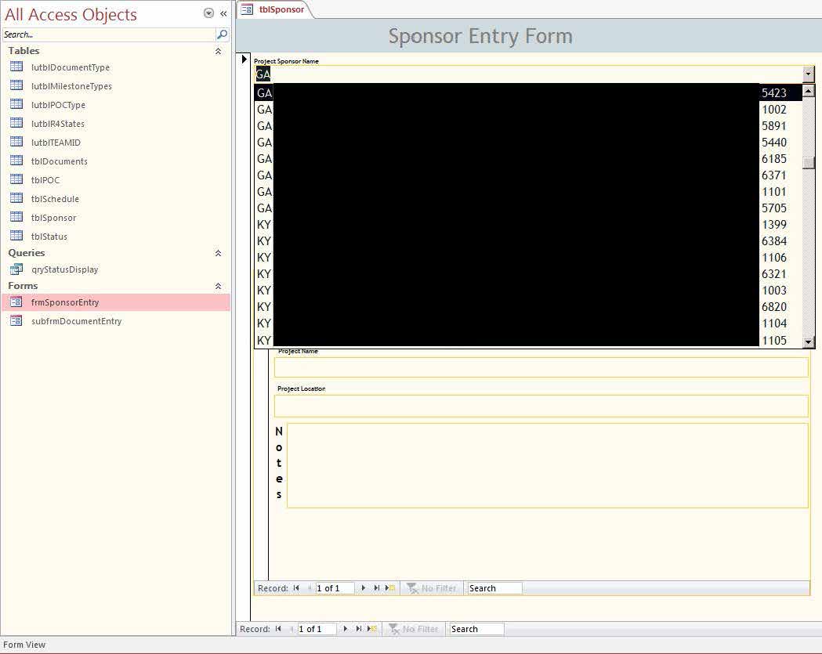This screenshot has height=654, width=822.
Task: Toggle Project Sponsor Name combo box arrow
Action: [809, 74]
